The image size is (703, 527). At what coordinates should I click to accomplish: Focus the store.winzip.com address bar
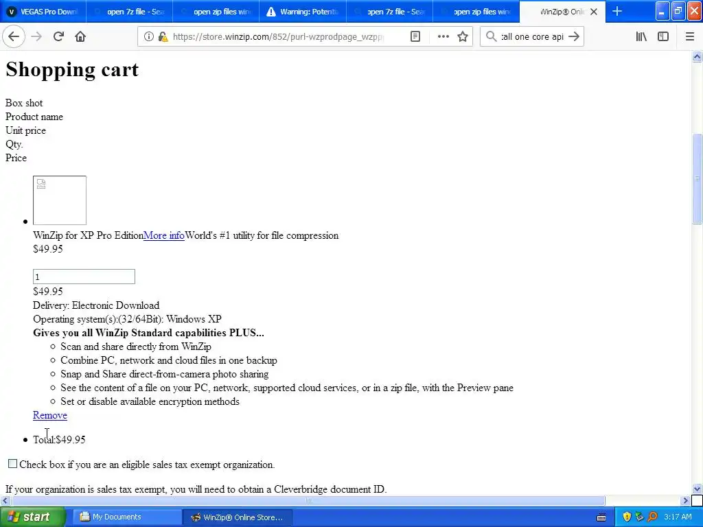tap(278, 36)
